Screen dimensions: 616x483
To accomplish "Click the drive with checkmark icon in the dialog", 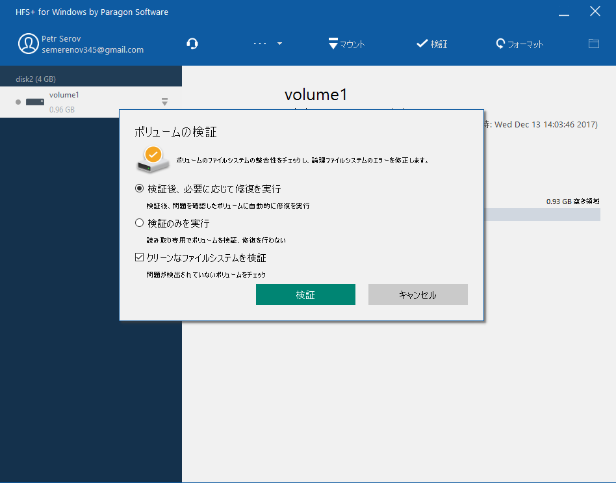I will click(x=153, y=159).
